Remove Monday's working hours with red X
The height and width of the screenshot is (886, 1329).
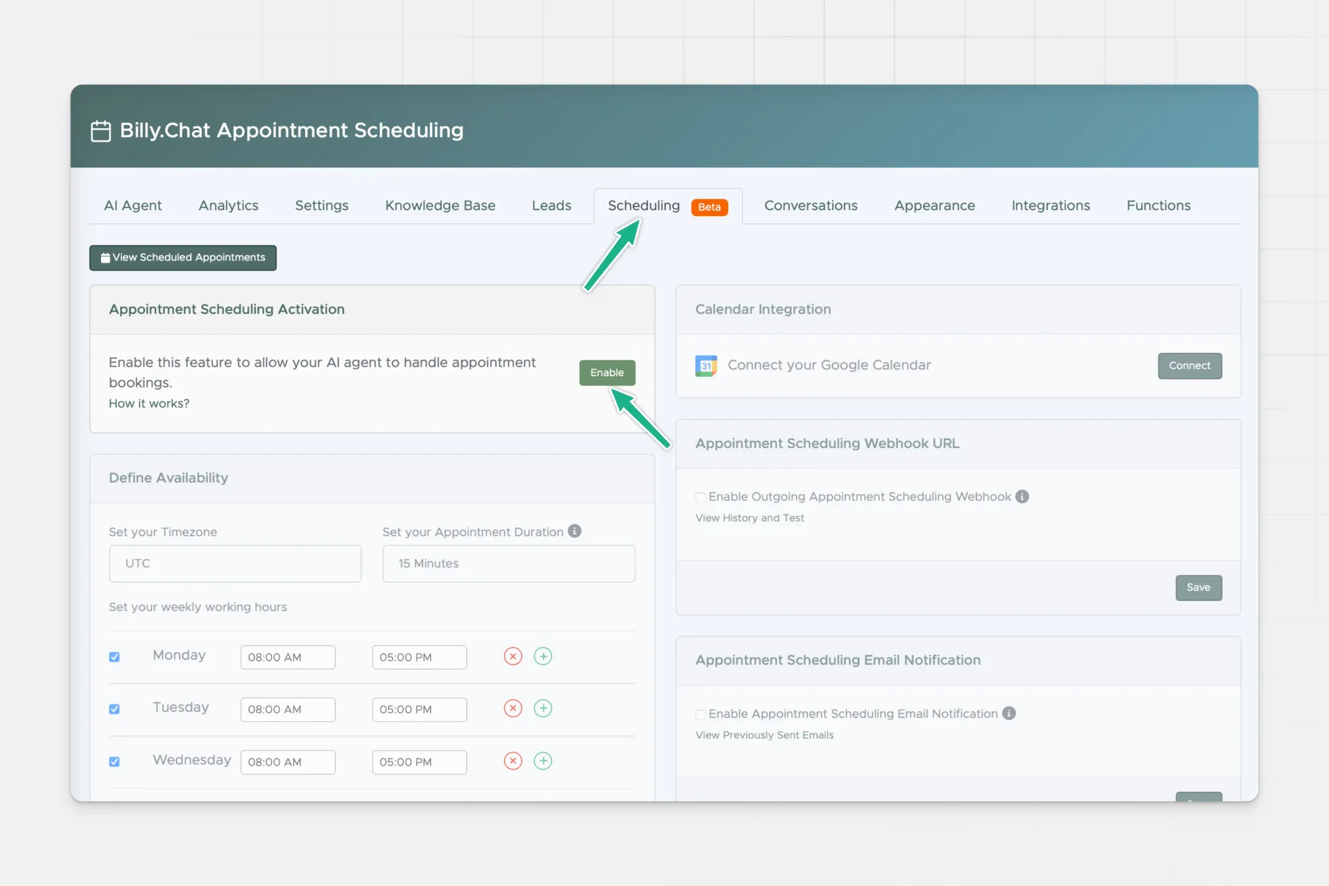(513, 657)
